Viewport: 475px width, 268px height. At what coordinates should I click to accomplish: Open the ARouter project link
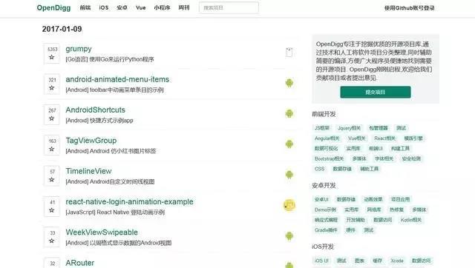point(80,263)
